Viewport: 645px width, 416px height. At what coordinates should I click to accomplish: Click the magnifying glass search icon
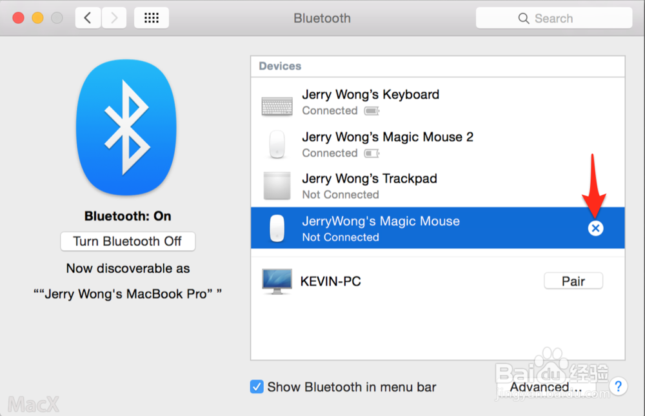[523, 19]
